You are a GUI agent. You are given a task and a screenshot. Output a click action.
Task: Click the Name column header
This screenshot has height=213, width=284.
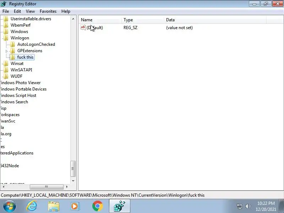pos(100,20)
